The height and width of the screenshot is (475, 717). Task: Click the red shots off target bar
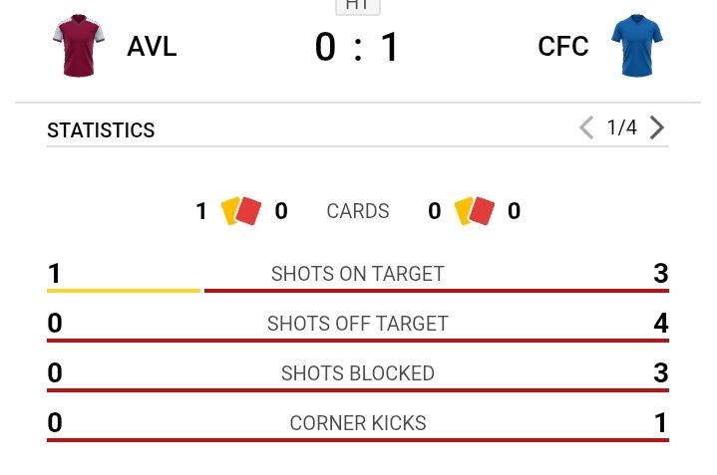coord(357,341)
